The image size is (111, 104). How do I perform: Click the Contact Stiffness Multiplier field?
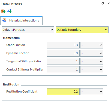click(x=63, y=69)
